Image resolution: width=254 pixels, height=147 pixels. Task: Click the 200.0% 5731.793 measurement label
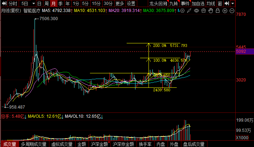pyautogui.click(x=170, y=45)
